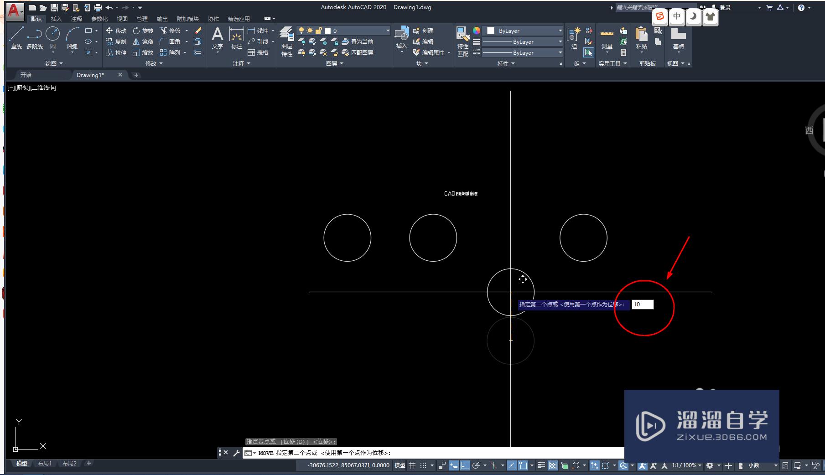Open the 参数化 ribbon tab

(x=99, y=19)
